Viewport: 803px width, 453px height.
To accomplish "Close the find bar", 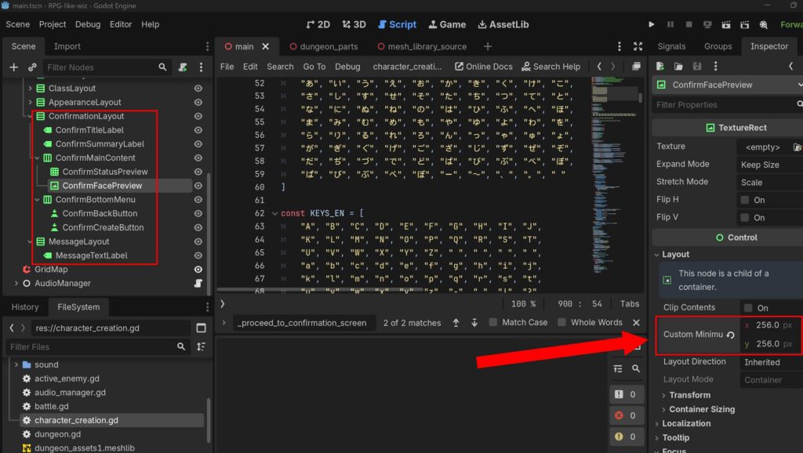I will pyautogui.click(x=636, y=322).
